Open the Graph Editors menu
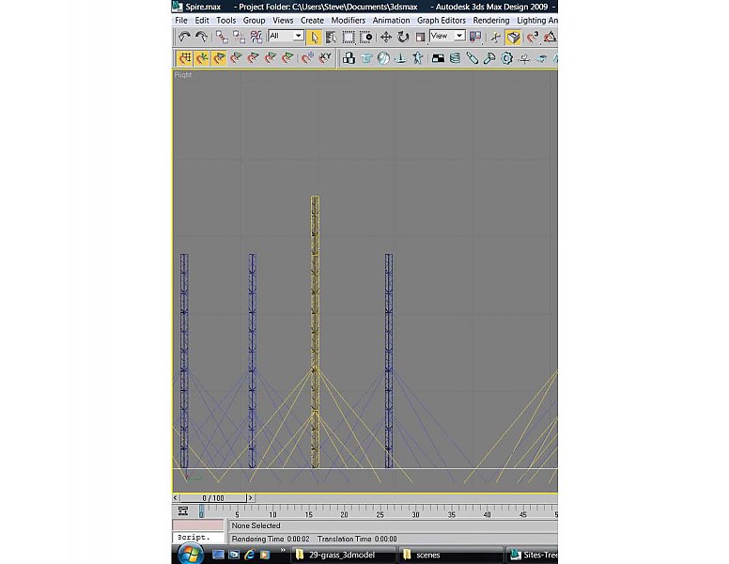This screenshot has height=564, width=729. (442, 21)
